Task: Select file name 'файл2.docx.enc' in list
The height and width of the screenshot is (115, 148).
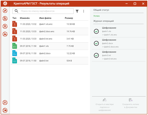Action: (47, 31)
